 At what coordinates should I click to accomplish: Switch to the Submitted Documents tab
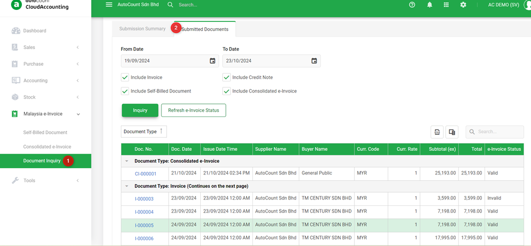click(x=204, y=29)
